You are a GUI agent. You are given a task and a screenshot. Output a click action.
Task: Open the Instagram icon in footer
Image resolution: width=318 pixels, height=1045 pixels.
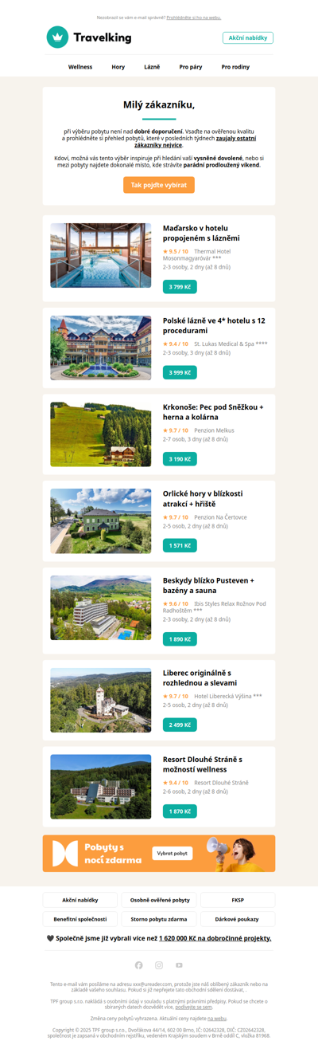[x=159, y=965]
